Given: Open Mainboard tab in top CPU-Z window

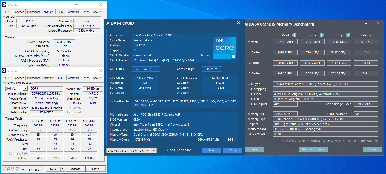Looking at the screenshot, I should [x=34, y=12].
